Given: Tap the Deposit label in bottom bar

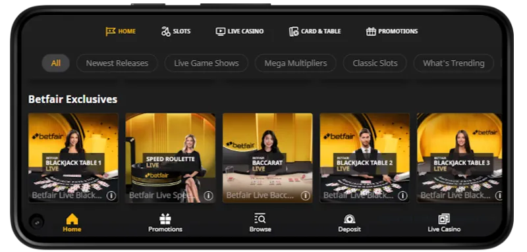Looking at the screenshot, I should (350, 229).
